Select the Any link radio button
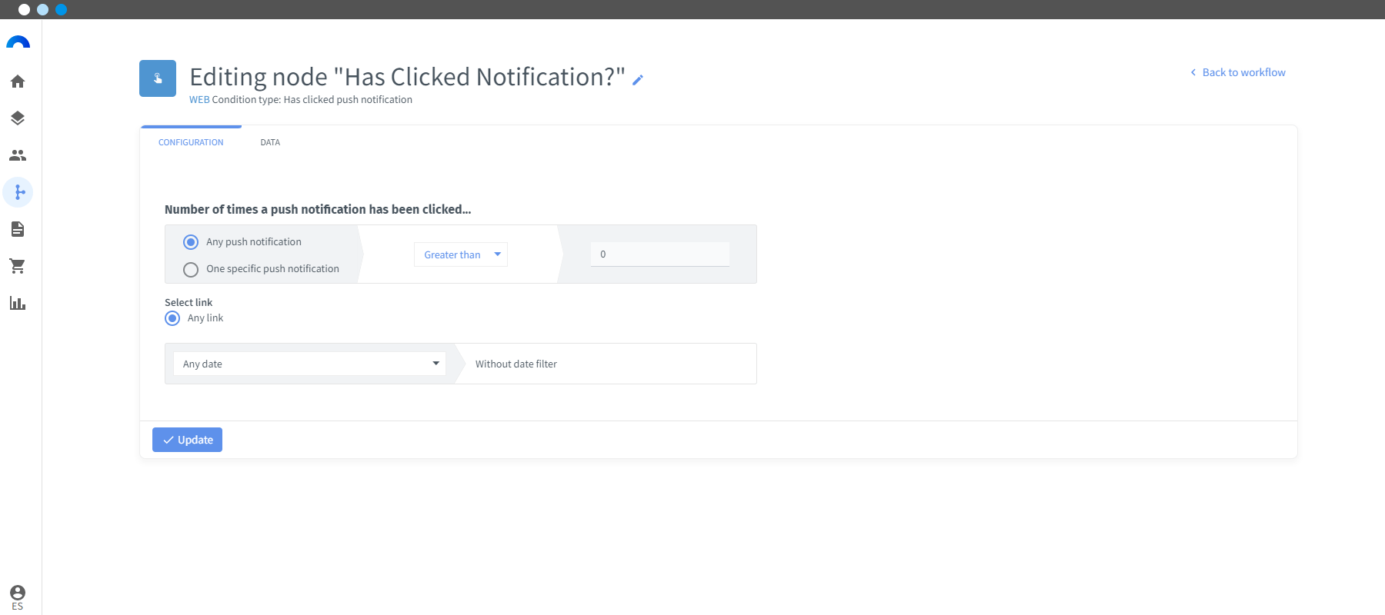 point(172,318)
